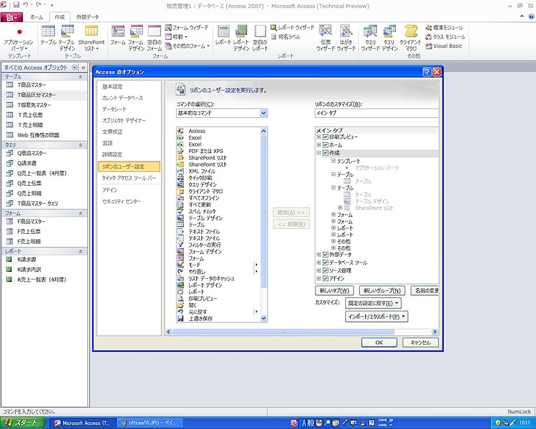Viewport: 536px width, 429px height.
Task: Click the 宛名ラベル ribbon item
Action: (x=286, y=37)
